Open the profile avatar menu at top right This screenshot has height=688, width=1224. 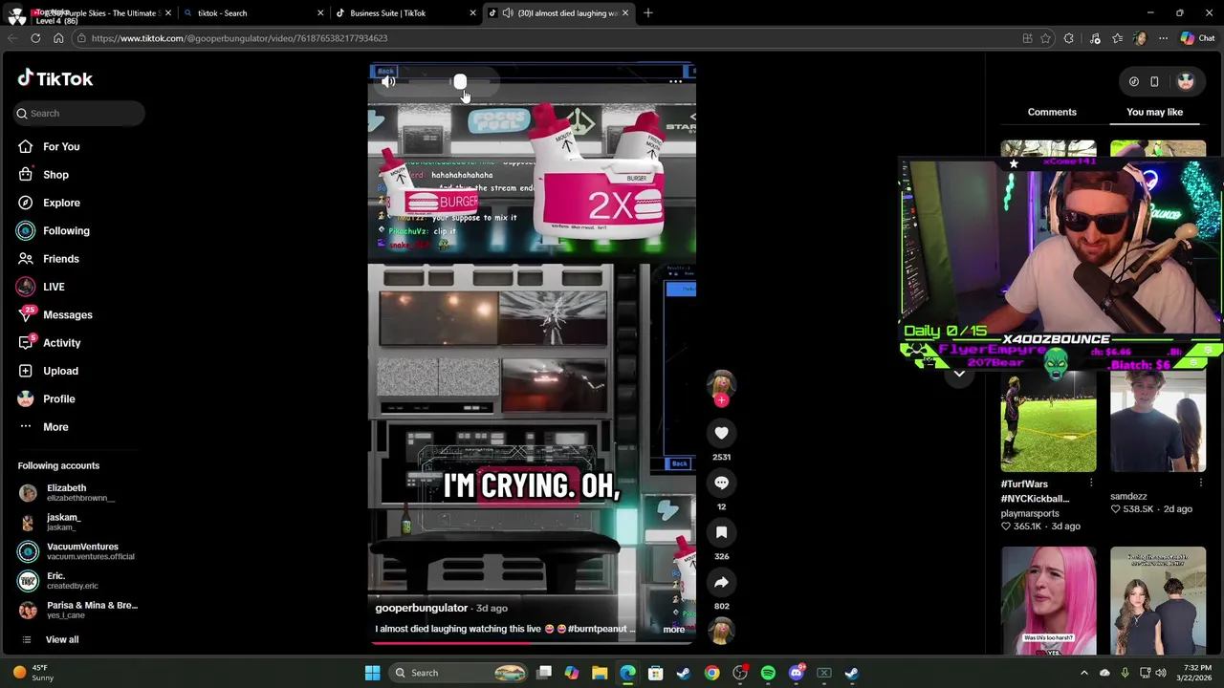(x=1186, y=82)
